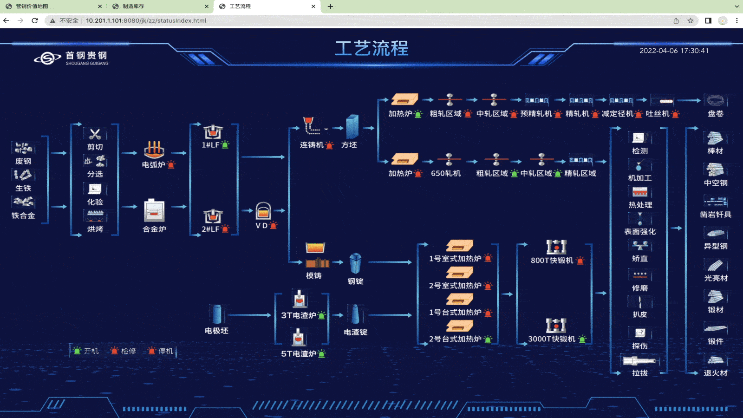Select the 锻材 forged bar icon
This screenshot has width=743, height=418.
[716, 296]
